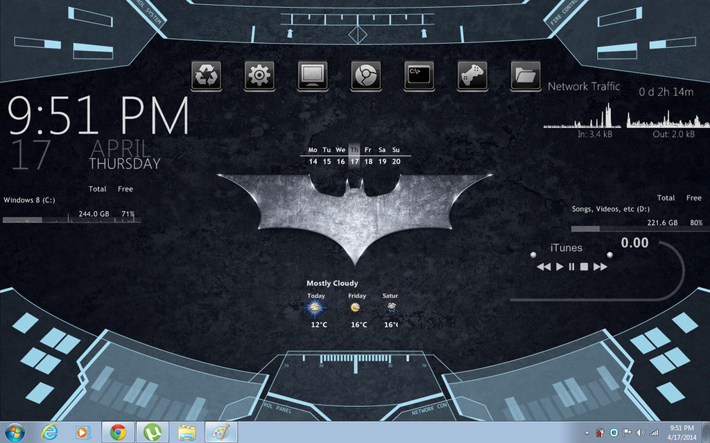Click the tray icon with red X
This screenshot has height=443, width=710.
click(x=600, y=433)
